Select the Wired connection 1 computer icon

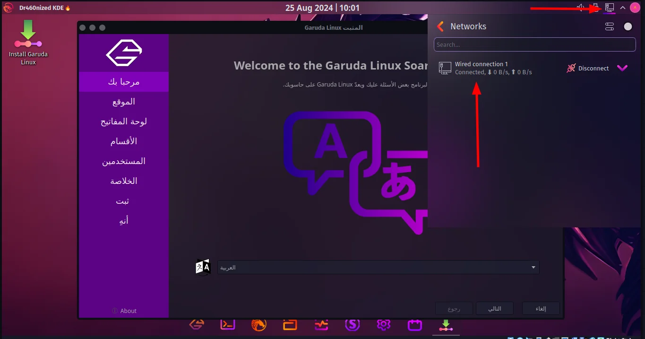(x=445, y=68)
